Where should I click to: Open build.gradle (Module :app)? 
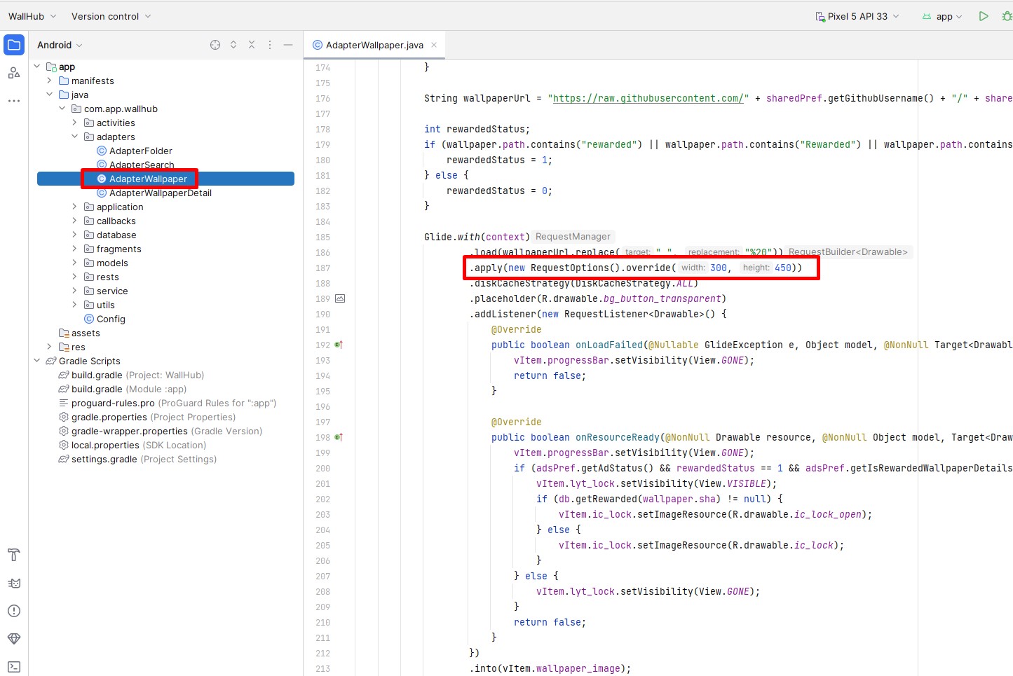[x=129, y=389]
